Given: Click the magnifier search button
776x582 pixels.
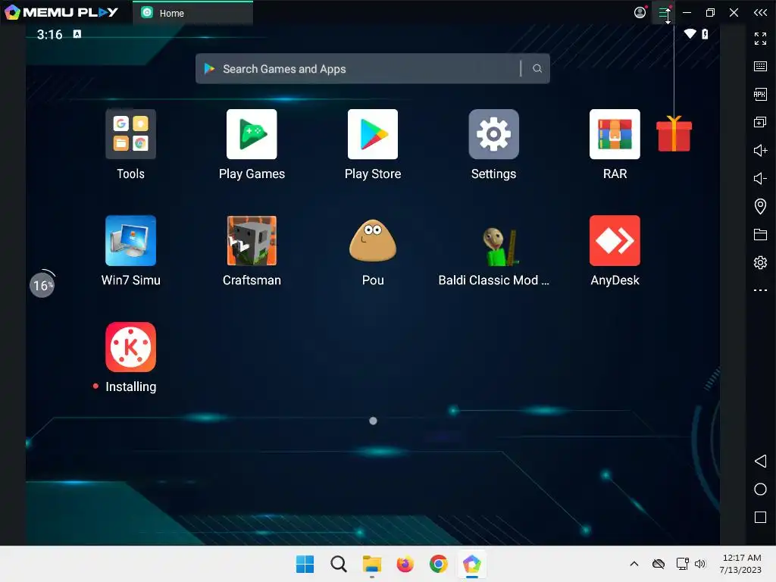Looking at the screenshot, I should (x=537, y=68).
